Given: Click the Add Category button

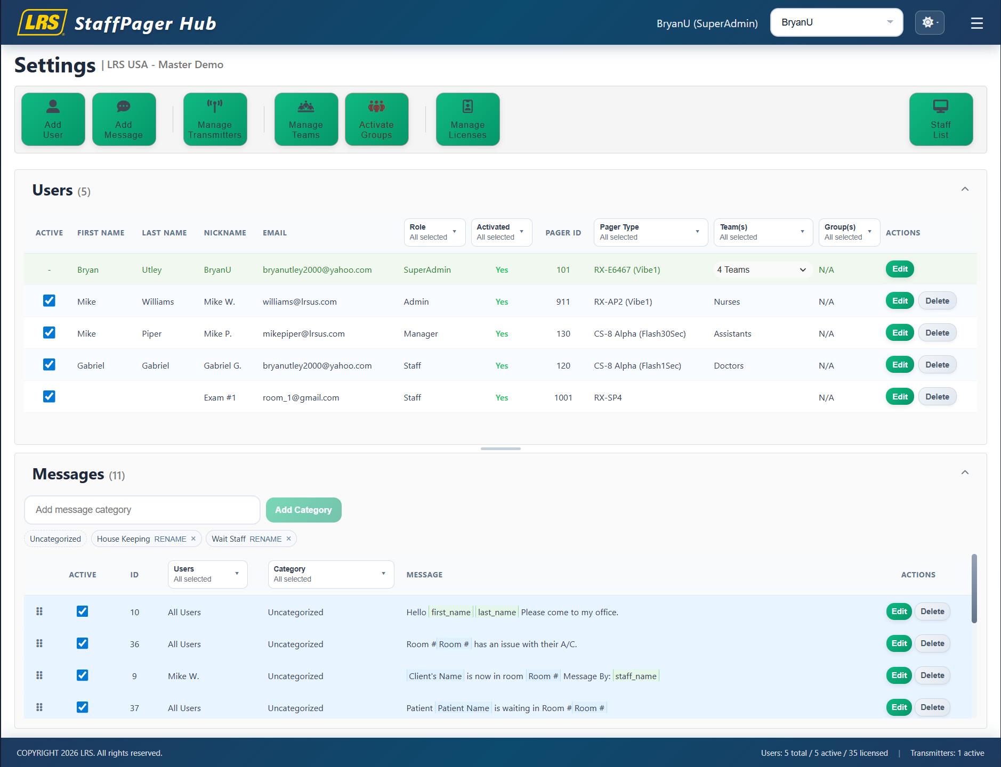Looking at the screenshot, I should tap(303, 510).
